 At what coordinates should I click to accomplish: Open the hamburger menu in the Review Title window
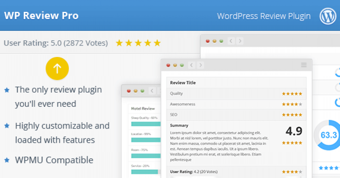[x=304, y=65]
